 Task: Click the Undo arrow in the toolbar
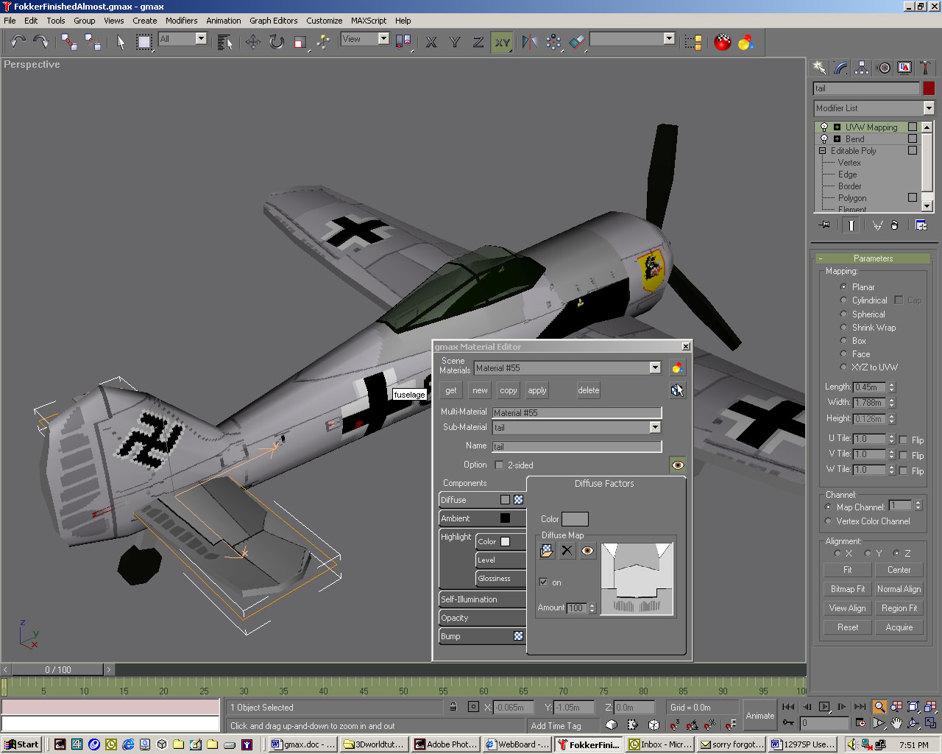coord(18,42)
